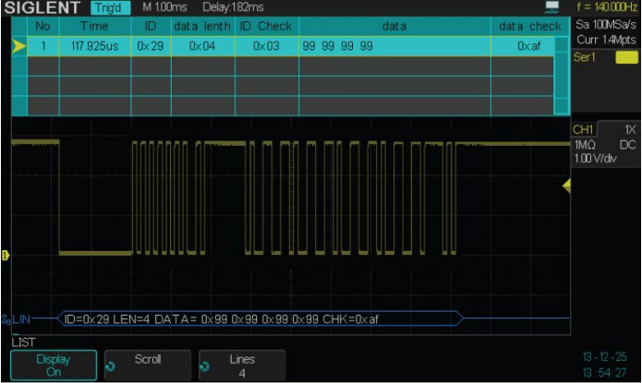
Task: Click the LIN decode bus frame
Action: pyautogui.click(x=260, y=318)
